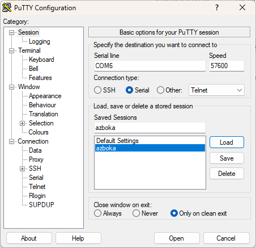Expand the SSH tree node in Category
Viewport: 256px width, 248px height.
point(22,169)
